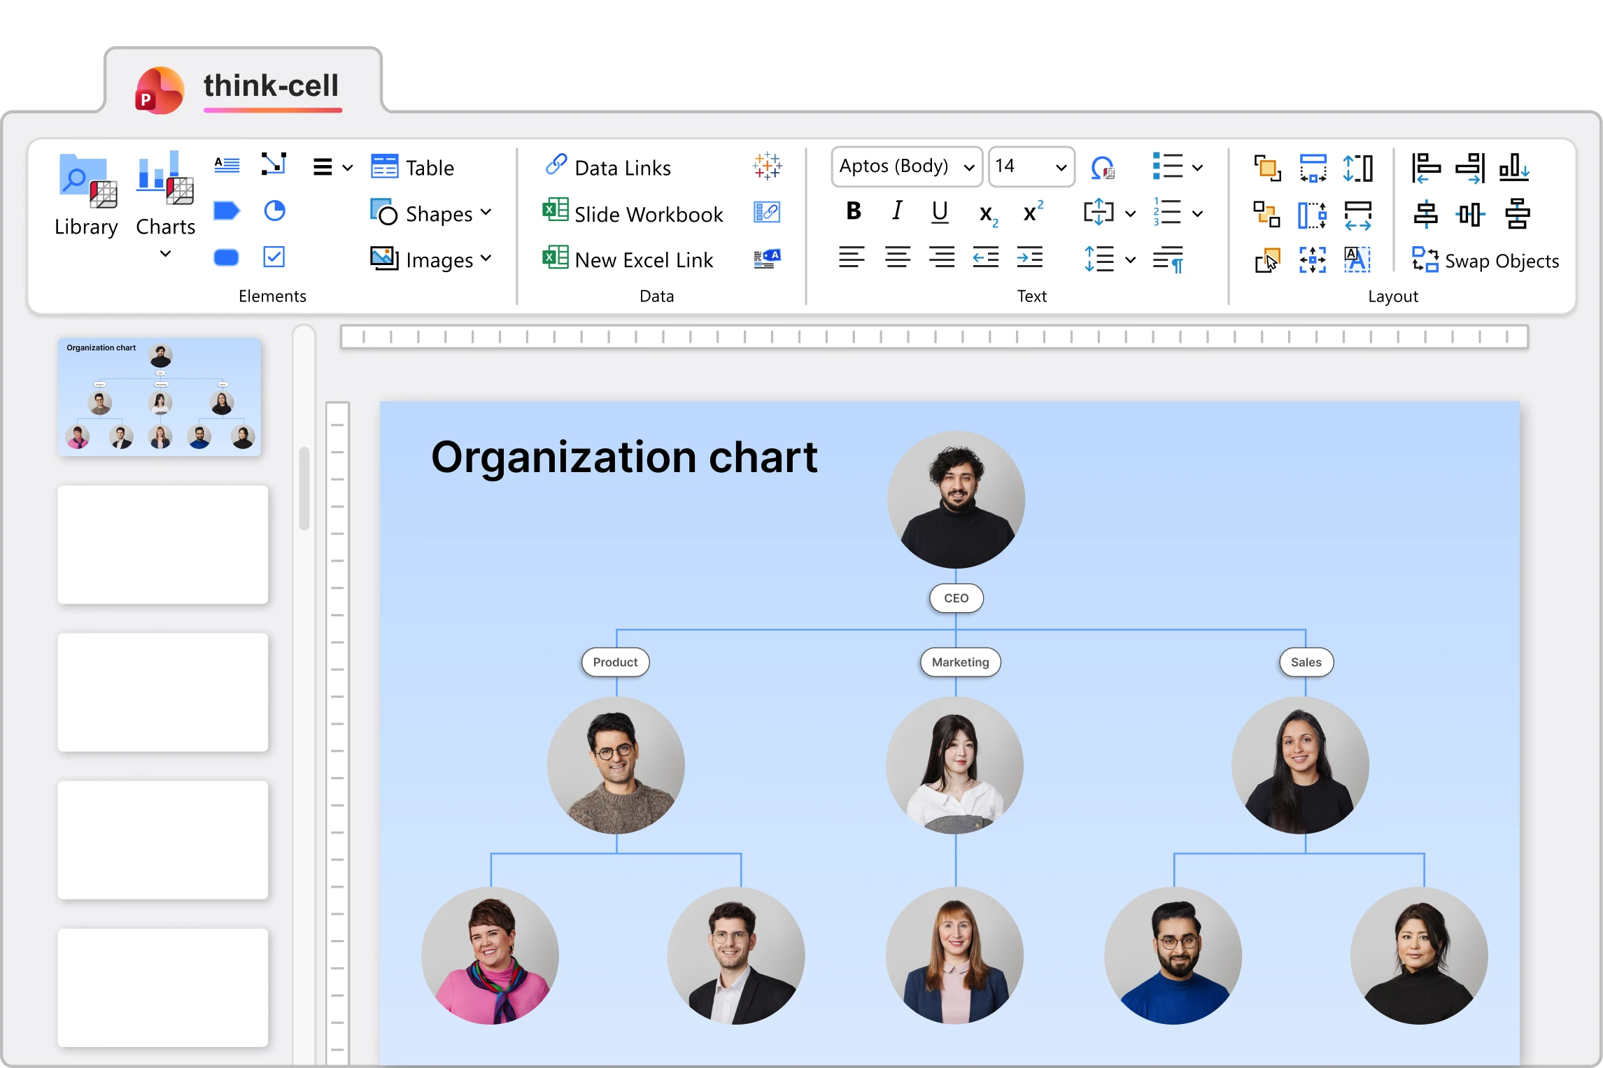Image resolution: width=1603 pixels, height=1068 pixels.
Task: Insert a connector line element
Action: tap(274, 165)
